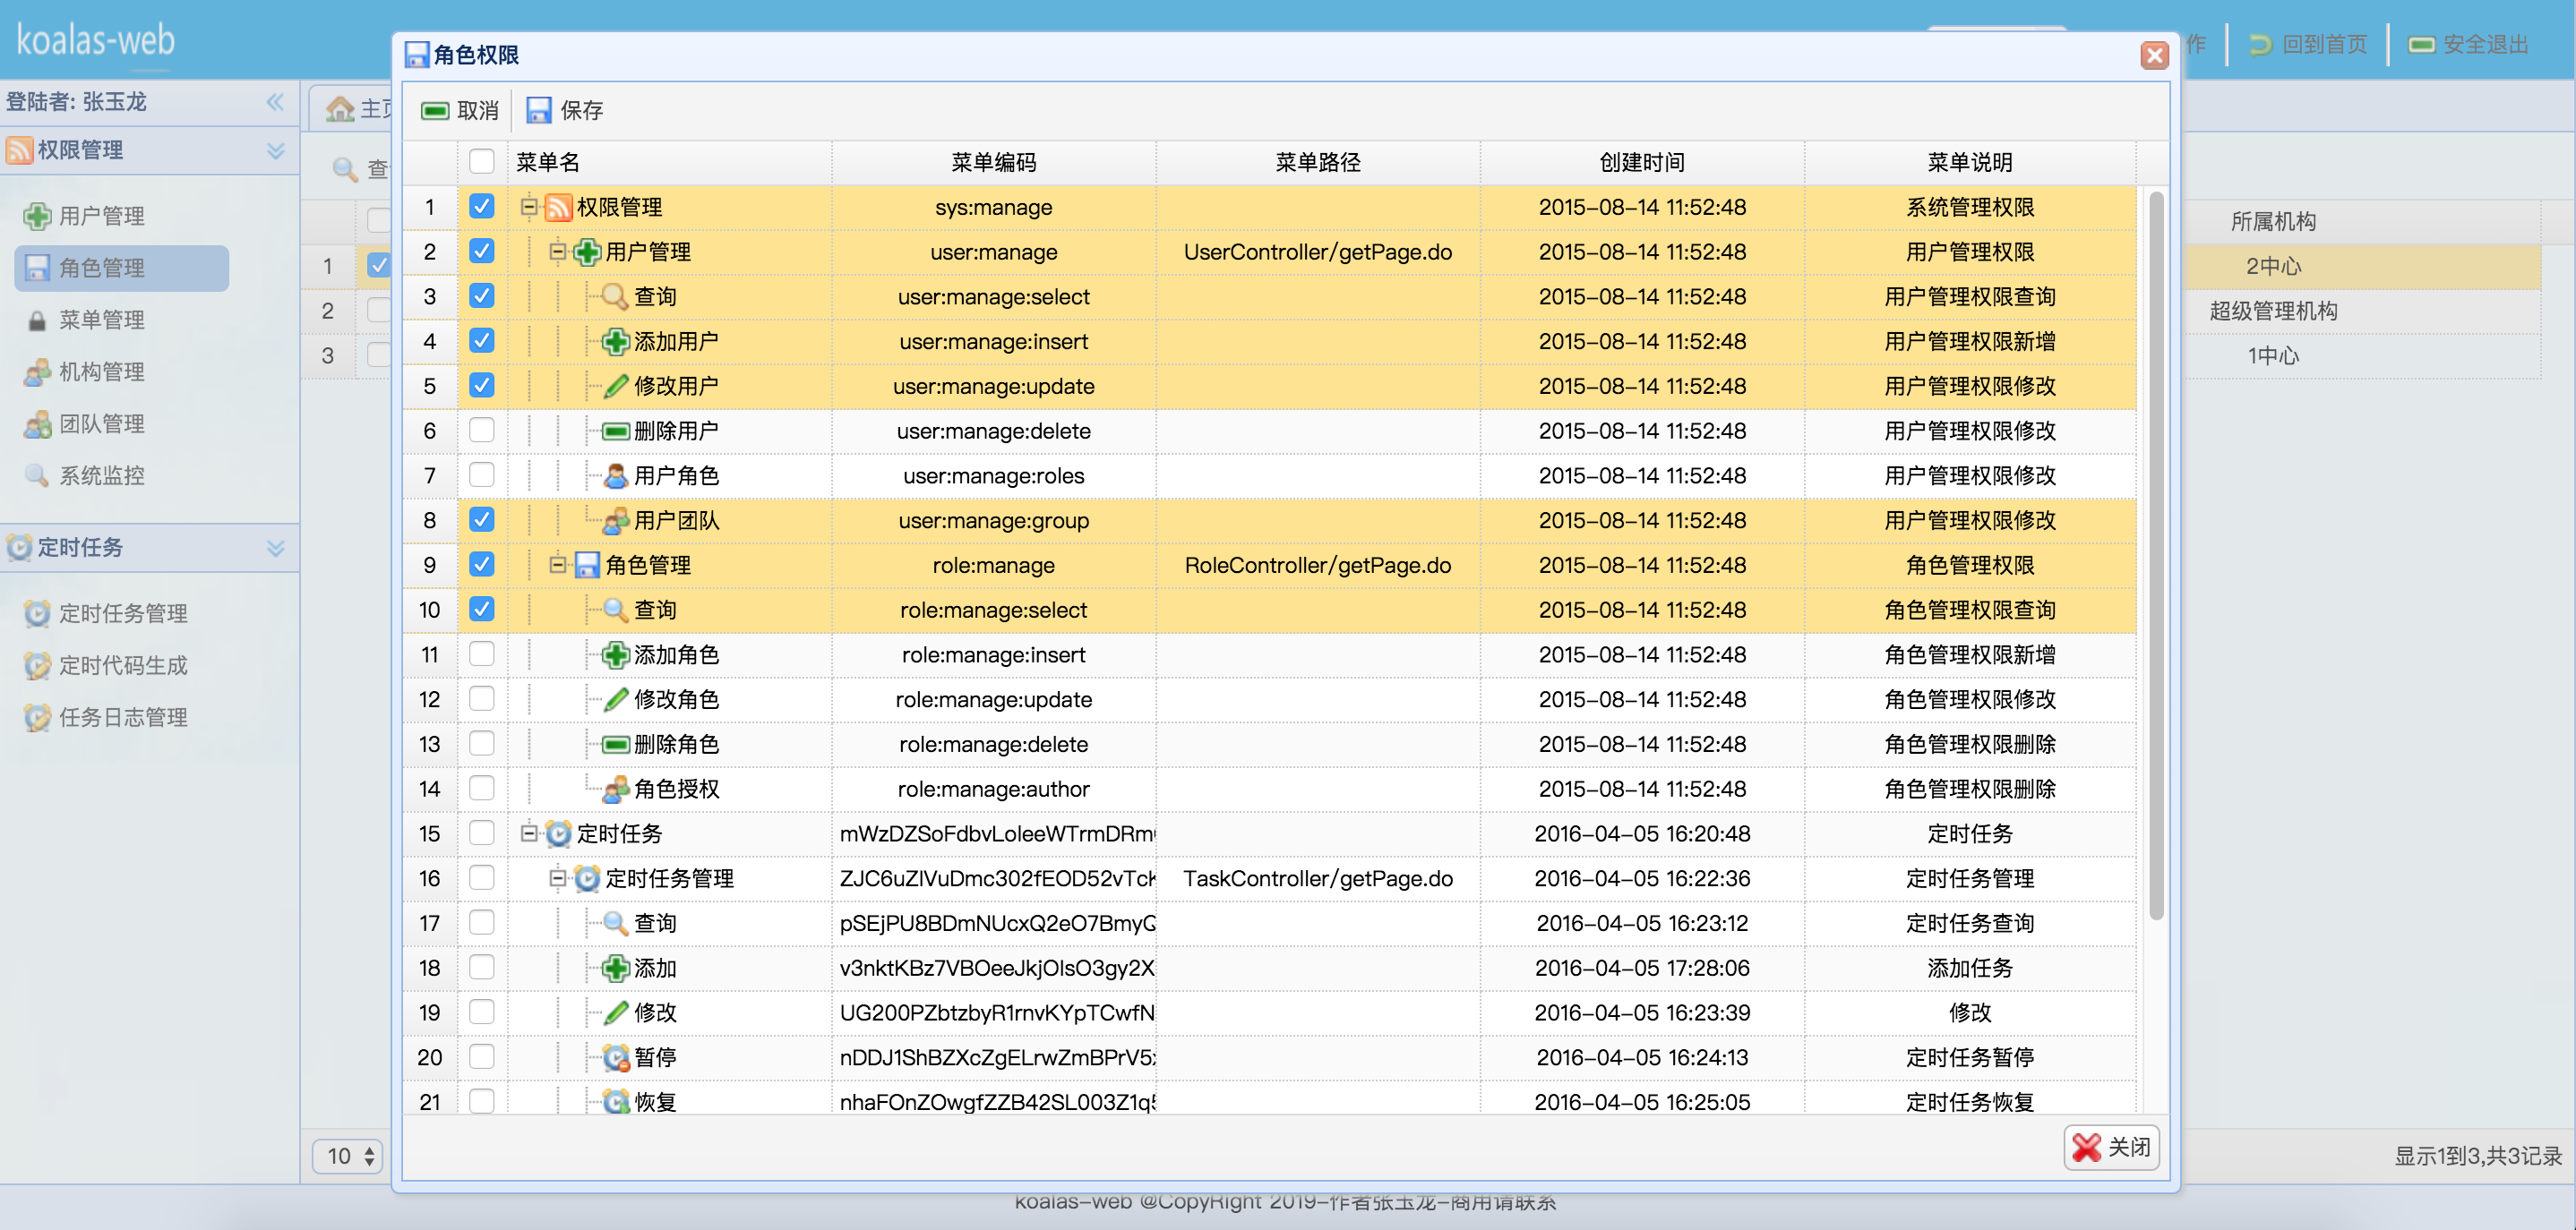Click the 2中心 cell in background grid
This screenshot has width=2576, height=1230.
(x=2273, y=266)
